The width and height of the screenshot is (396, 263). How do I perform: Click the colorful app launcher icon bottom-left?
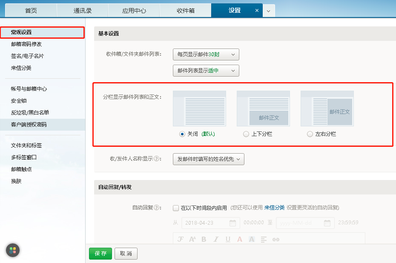tap(12, 251)
